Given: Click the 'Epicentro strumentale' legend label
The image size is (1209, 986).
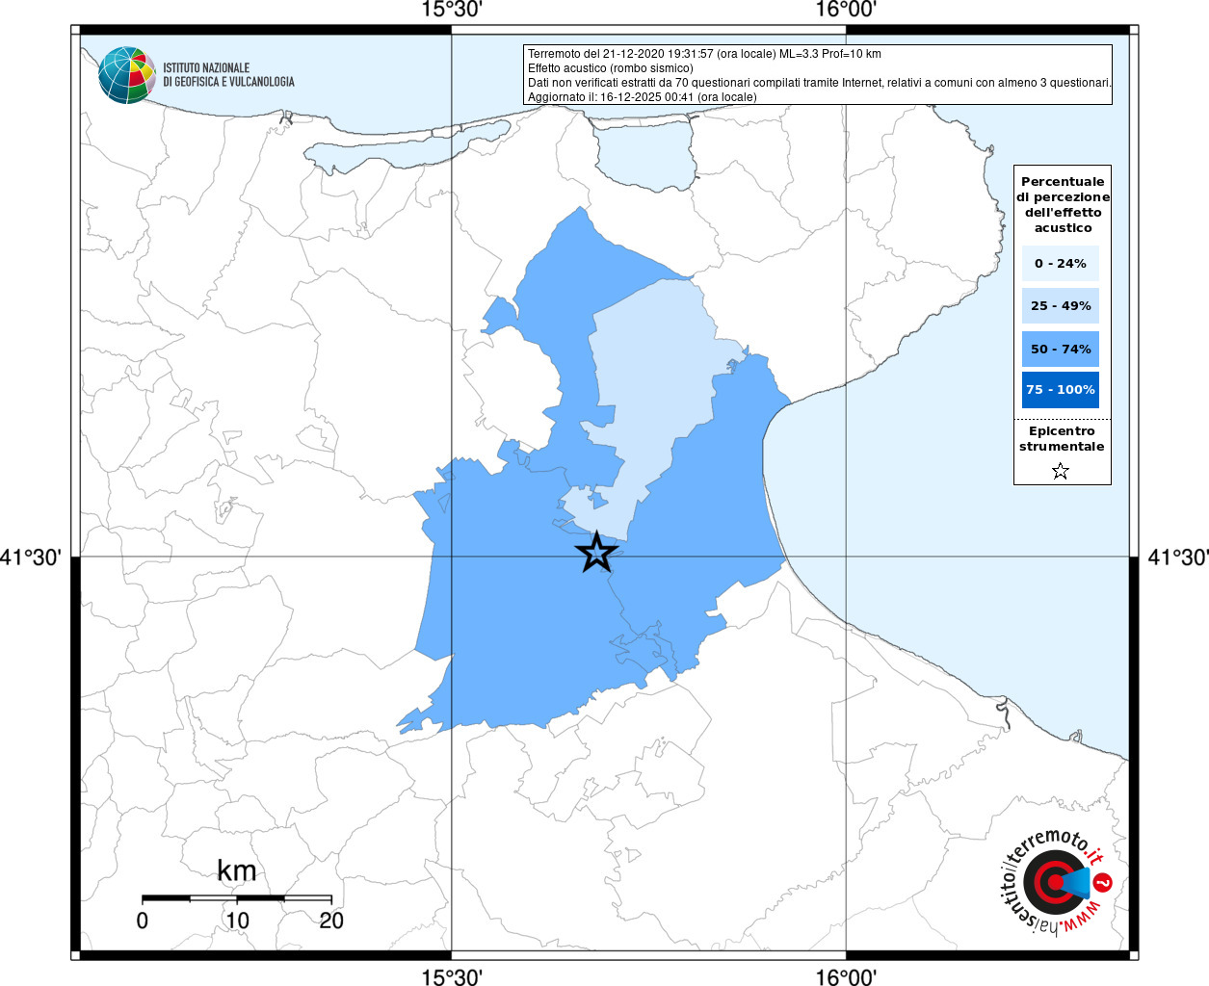Looking at the screenshot, I should pyautogui.click(x=1062, y=439).
